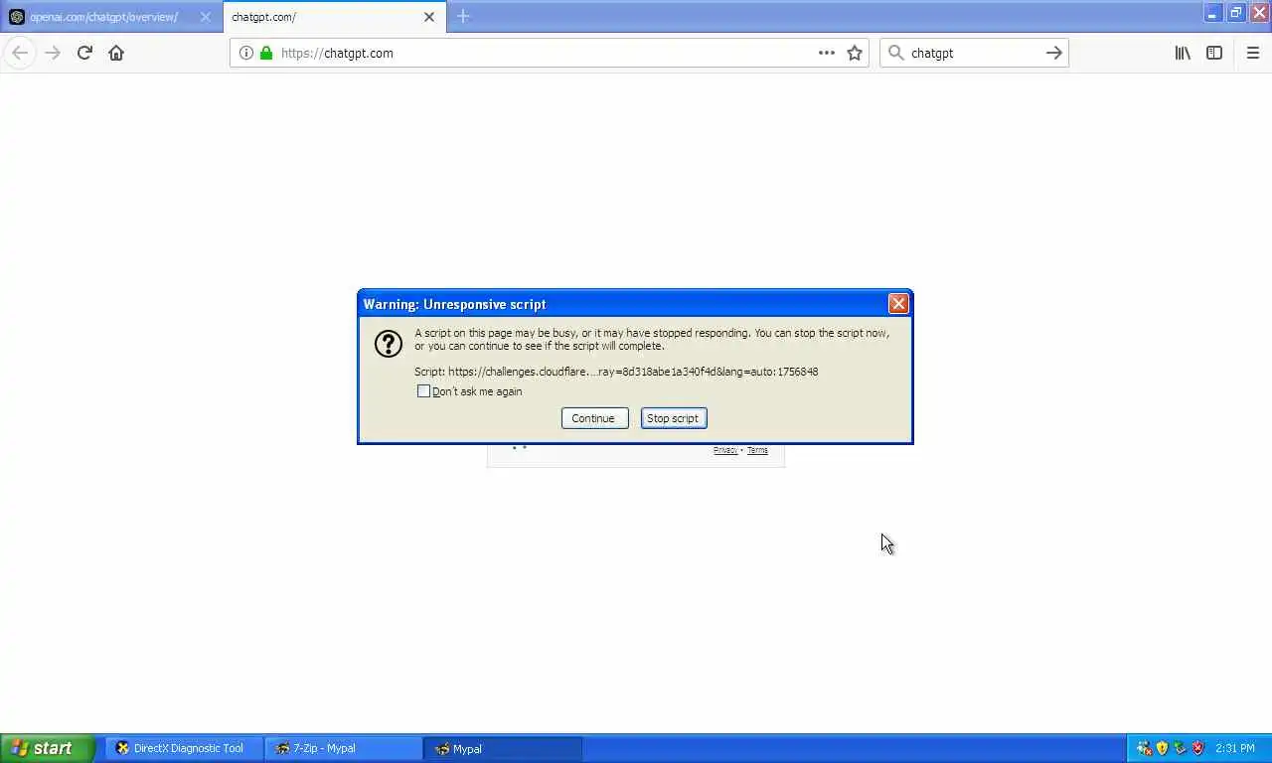Go back using the back arrow
1272x763 pixels.
20,53
